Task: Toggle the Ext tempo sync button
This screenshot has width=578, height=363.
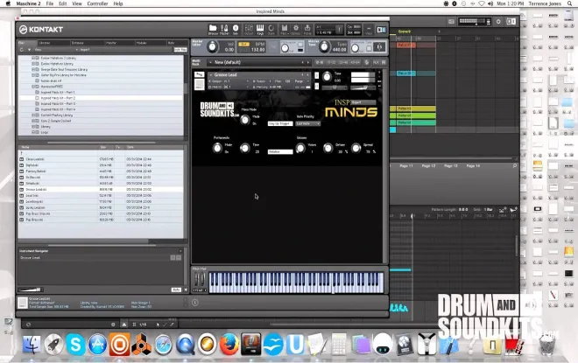Action: coord(243,45)
